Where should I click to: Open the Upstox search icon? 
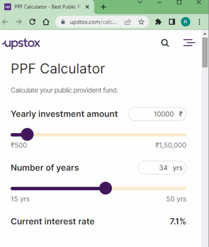[165, 43]
